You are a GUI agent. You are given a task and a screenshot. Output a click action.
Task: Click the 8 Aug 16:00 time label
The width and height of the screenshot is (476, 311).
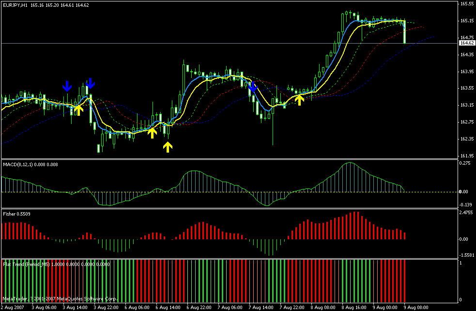coord(353,308)
